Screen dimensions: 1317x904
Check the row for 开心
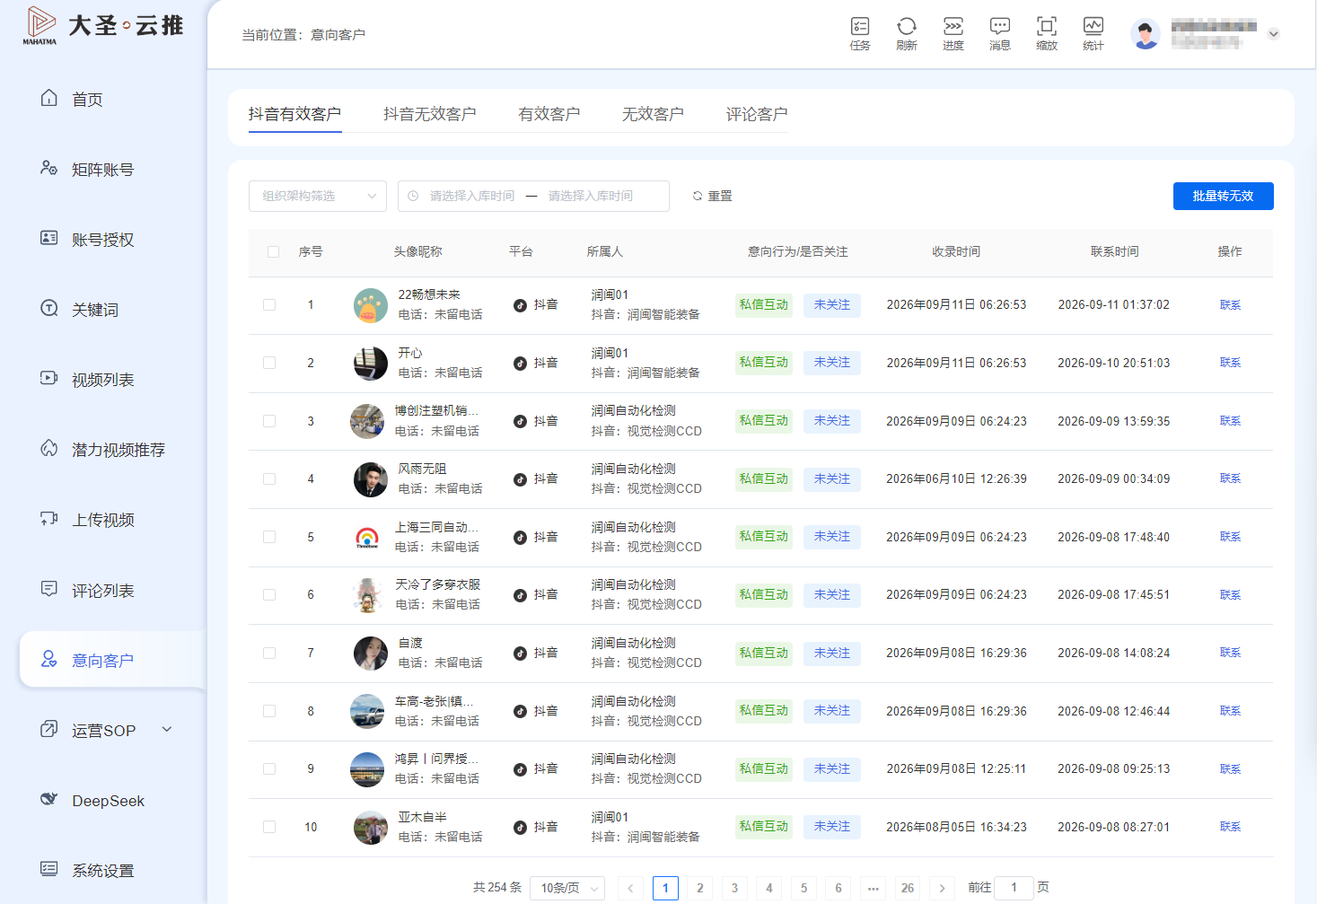click(x=269, y=363)
